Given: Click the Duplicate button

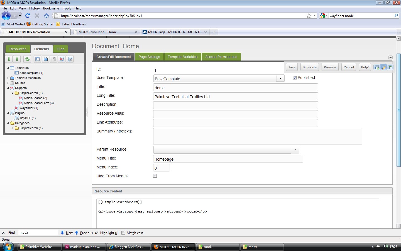Looking at the screenshot, I should pyautogui.click(x=309, y=67).
